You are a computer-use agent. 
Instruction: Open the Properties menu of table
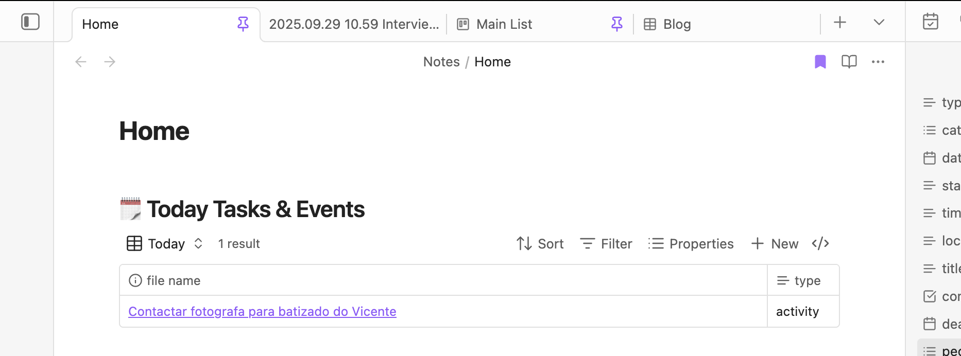click(x=691, y=243)
